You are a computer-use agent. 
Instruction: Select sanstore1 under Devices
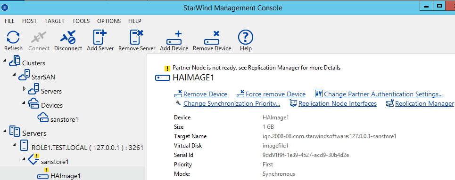[x=64, y=119]
